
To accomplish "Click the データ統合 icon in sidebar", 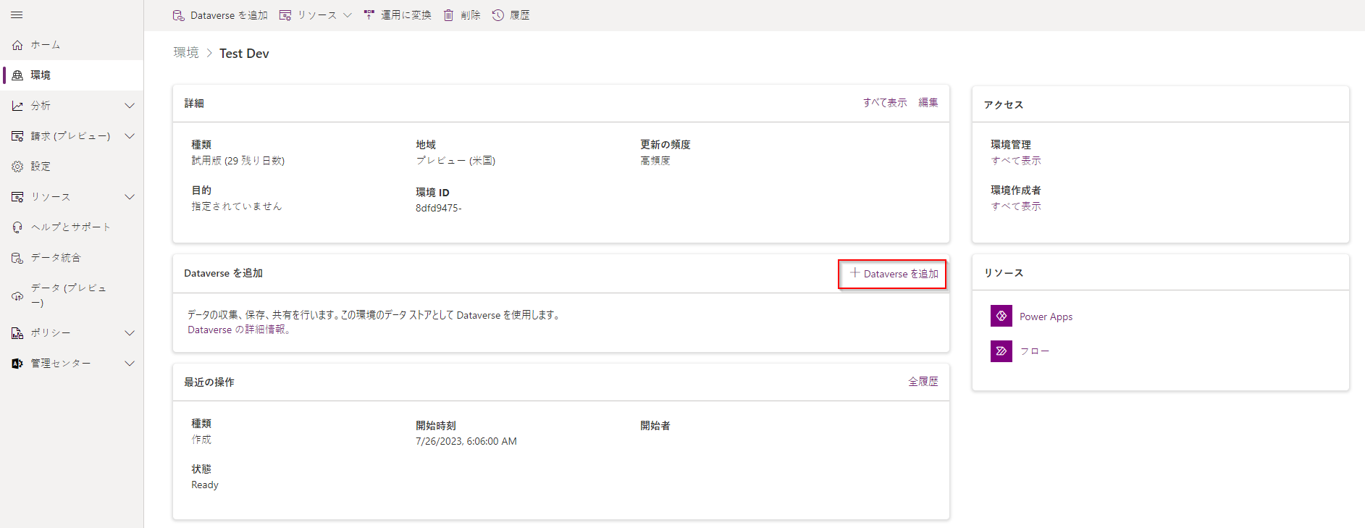I will coord(17,258).
